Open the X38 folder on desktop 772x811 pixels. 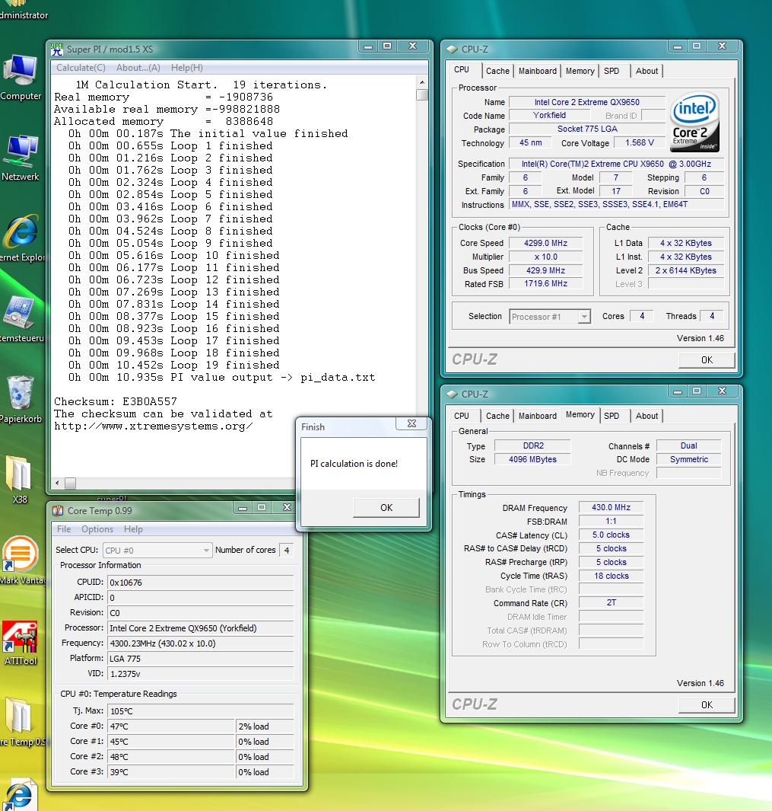20,480
